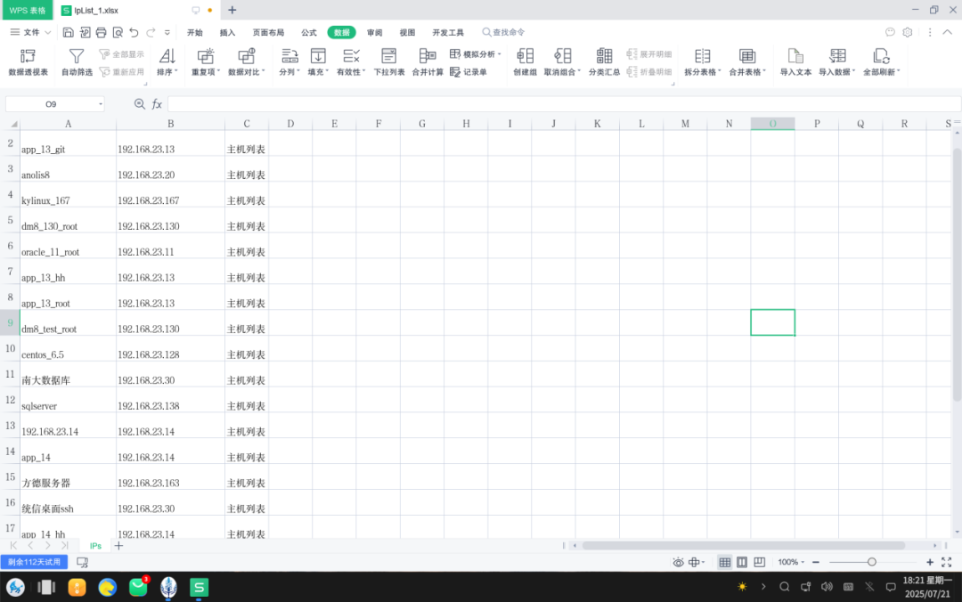The height and width of the screenshot is (602, 962).
Task: Open the 100% zoom level dropdown
Action: point(791,562)
